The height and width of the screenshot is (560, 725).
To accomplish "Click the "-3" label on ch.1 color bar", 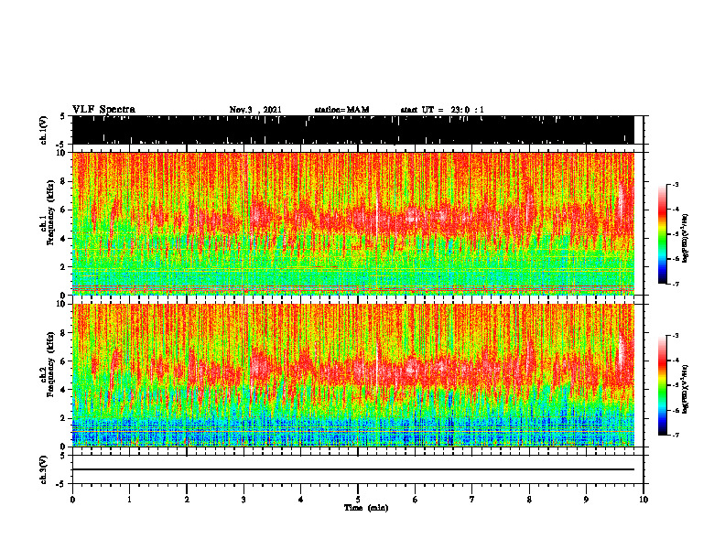I will point(676,184).
